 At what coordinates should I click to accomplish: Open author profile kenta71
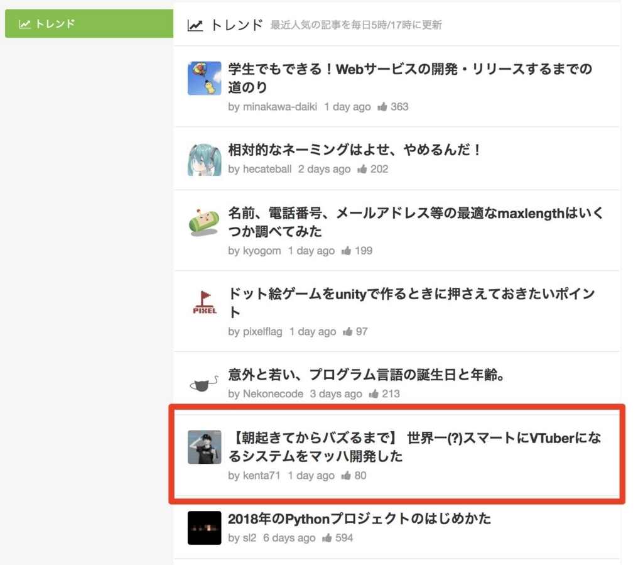[262, 476]
